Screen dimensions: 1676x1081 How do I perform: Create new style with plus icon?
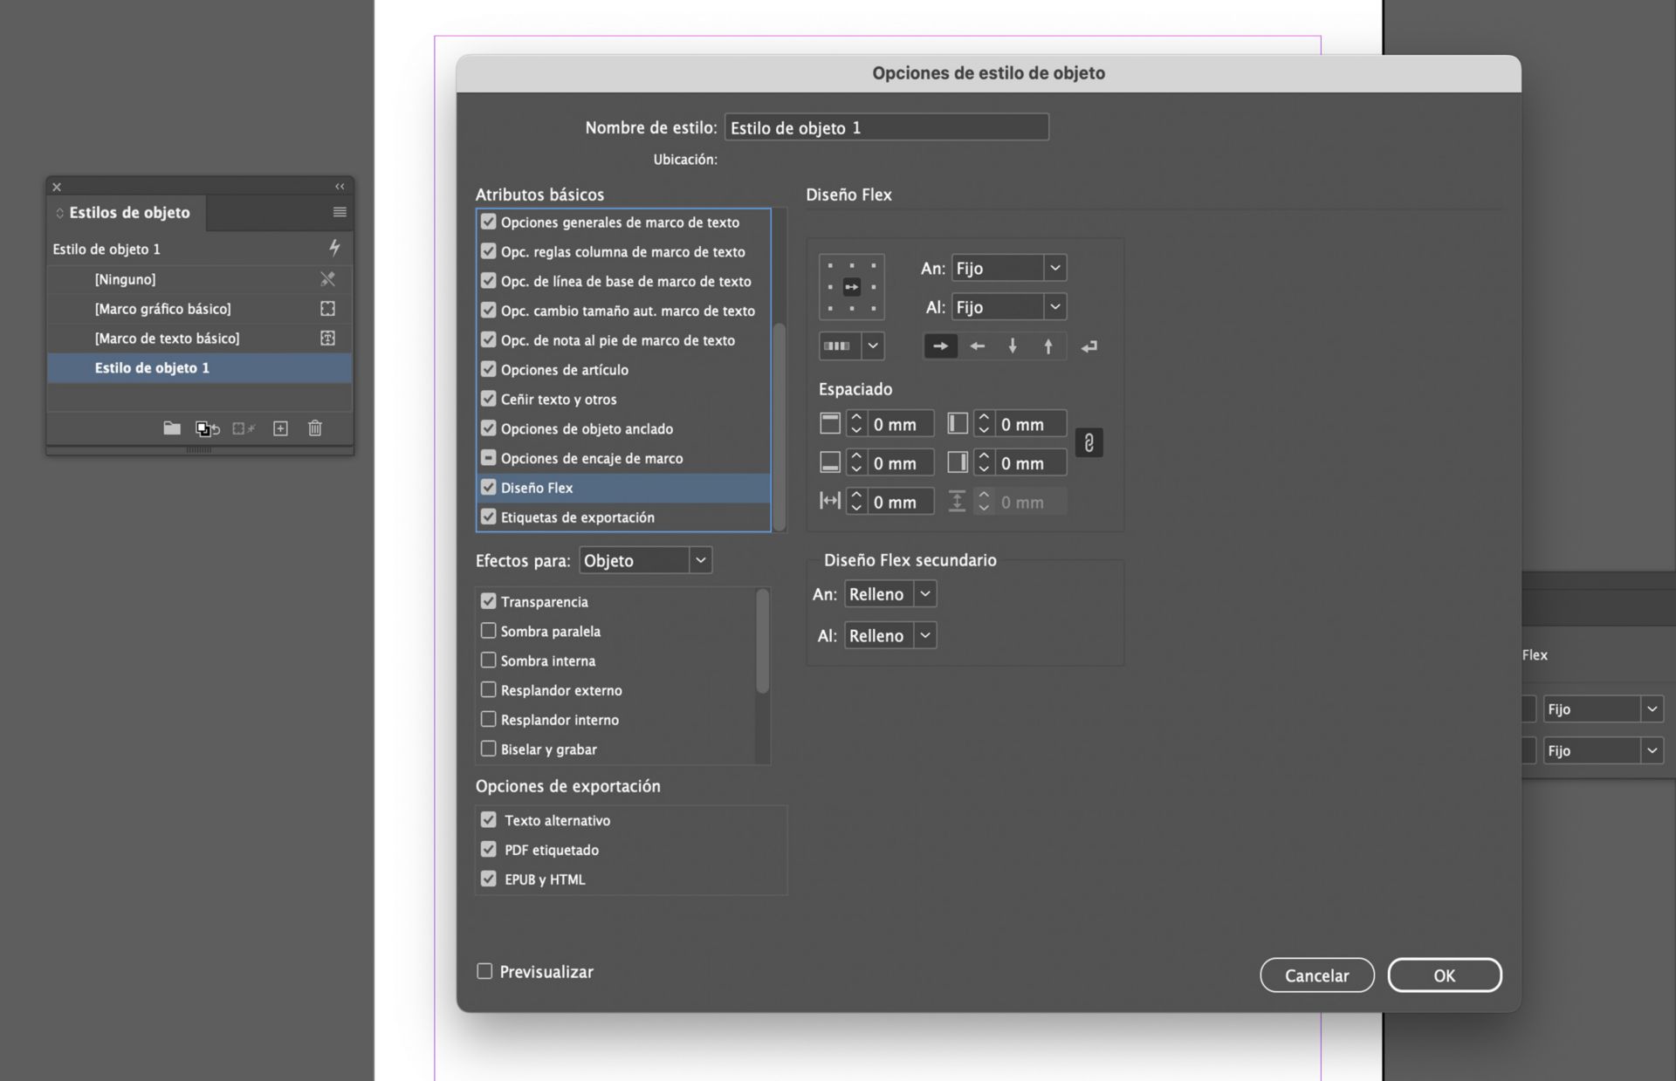click(x=280, y=428)
